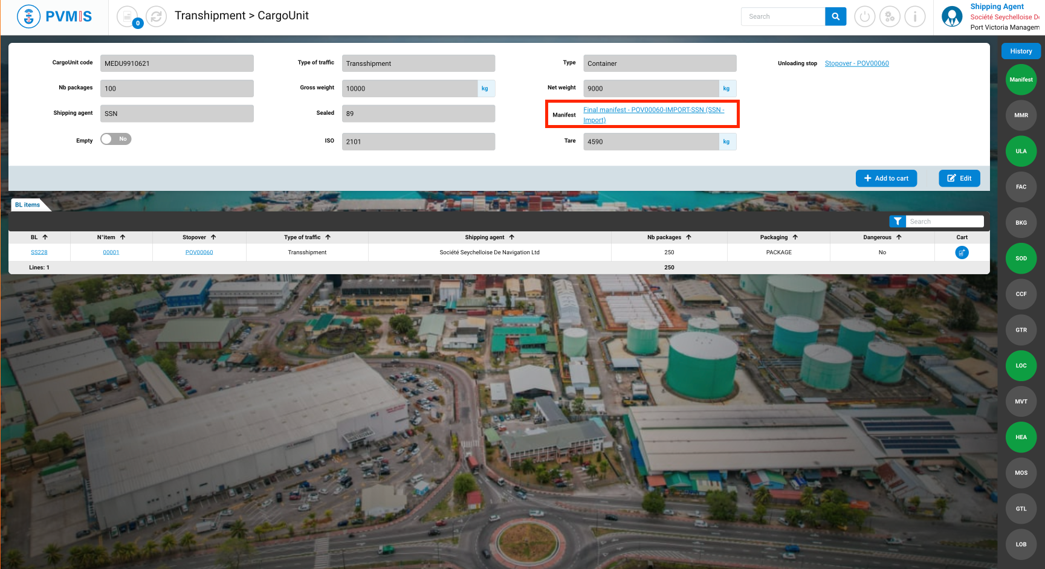Viewport: 1045px width, 569px height.
Task: Open the settings gears icon
Action: point(890,17)
